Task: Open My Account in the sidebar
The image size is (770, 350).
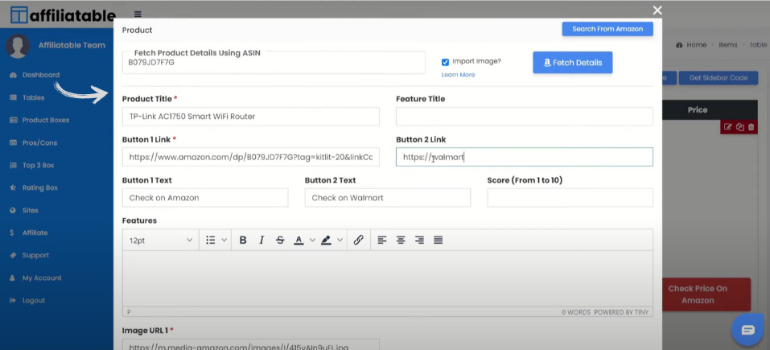Action: click(x=42, y=278)
